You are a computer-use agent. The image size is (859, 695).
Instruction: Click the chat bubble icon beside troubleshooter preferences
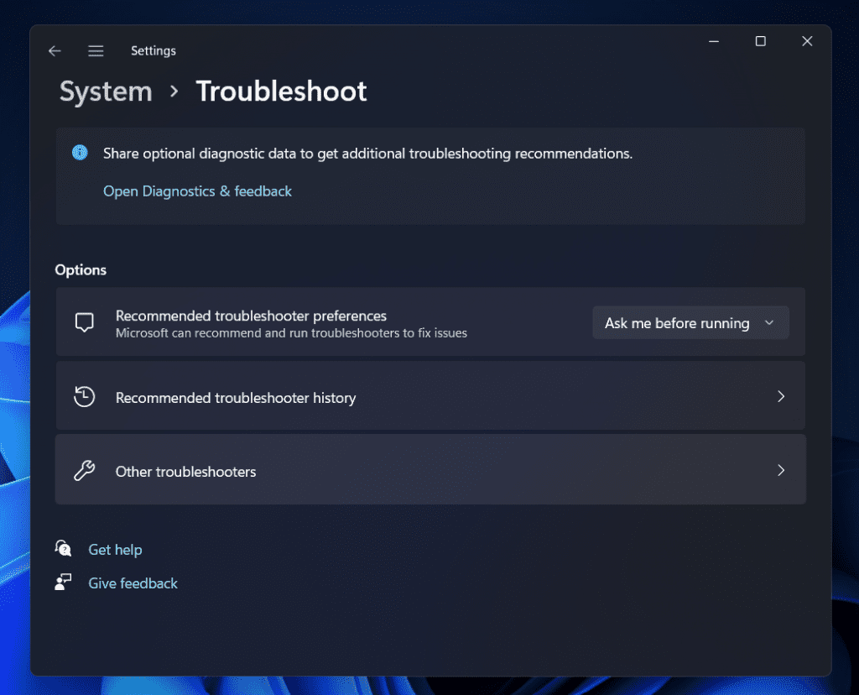pos(85,322)
